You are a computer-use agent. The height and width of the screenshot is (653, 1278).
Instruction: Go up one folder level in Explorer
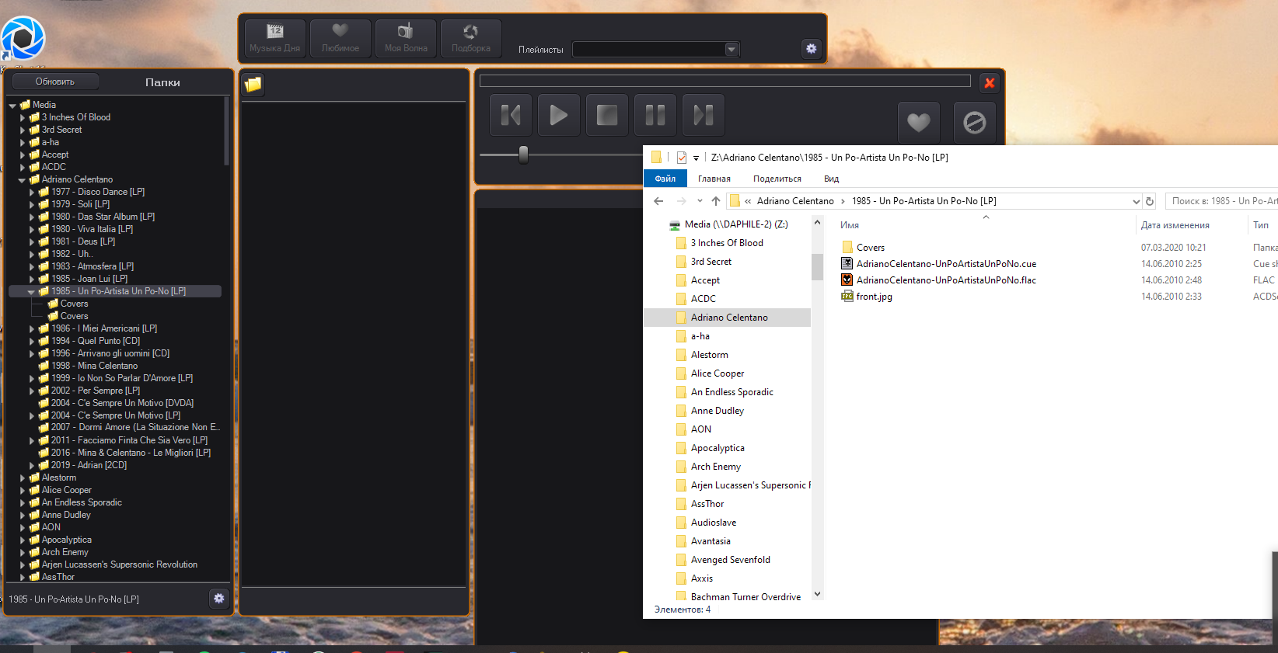[x=716, y=201]
